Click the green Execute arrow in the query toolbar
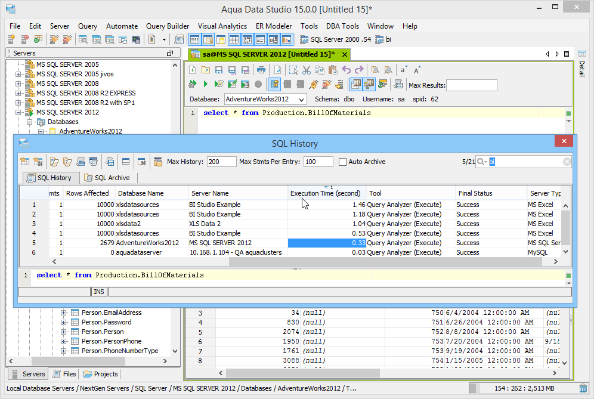 tap(206, 84)
